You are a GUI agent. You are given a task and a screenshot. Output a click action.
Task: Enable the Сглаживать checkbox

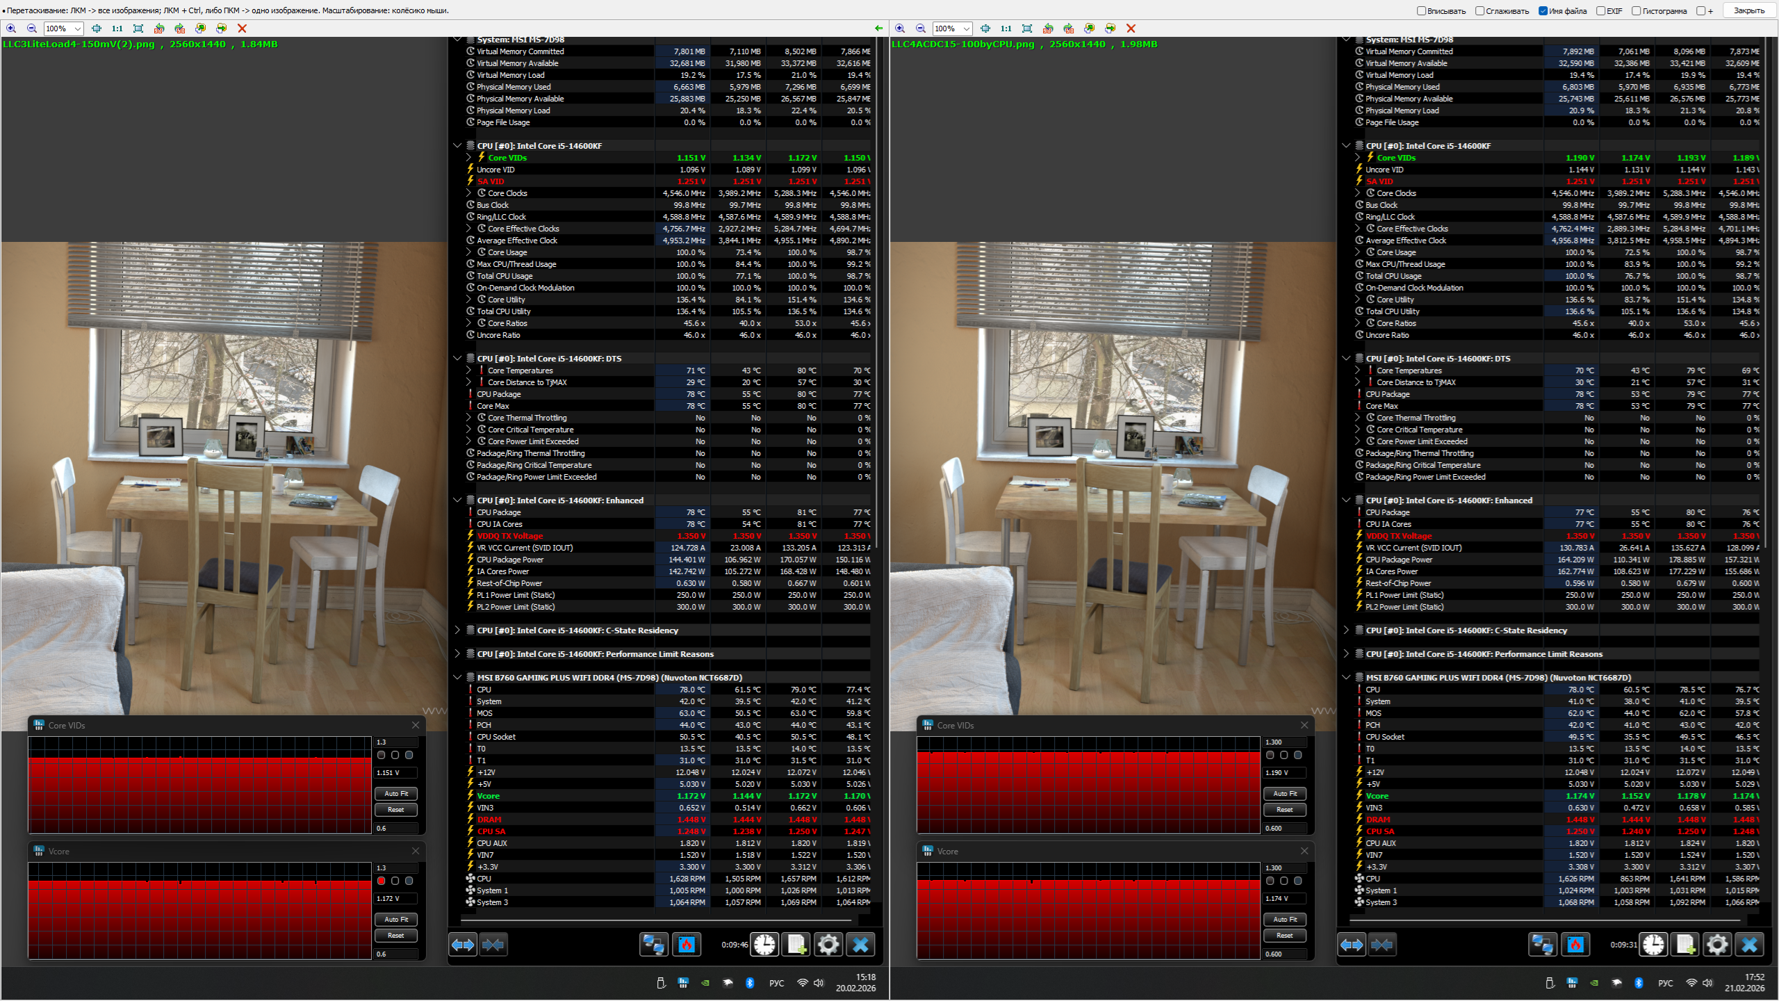tap(1479, 10)
